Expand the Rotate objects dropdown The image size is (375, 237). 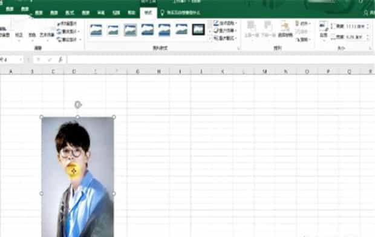[303, 39]
